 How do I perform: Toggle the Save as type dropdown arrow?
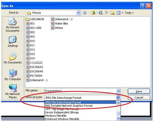point(118,98)
